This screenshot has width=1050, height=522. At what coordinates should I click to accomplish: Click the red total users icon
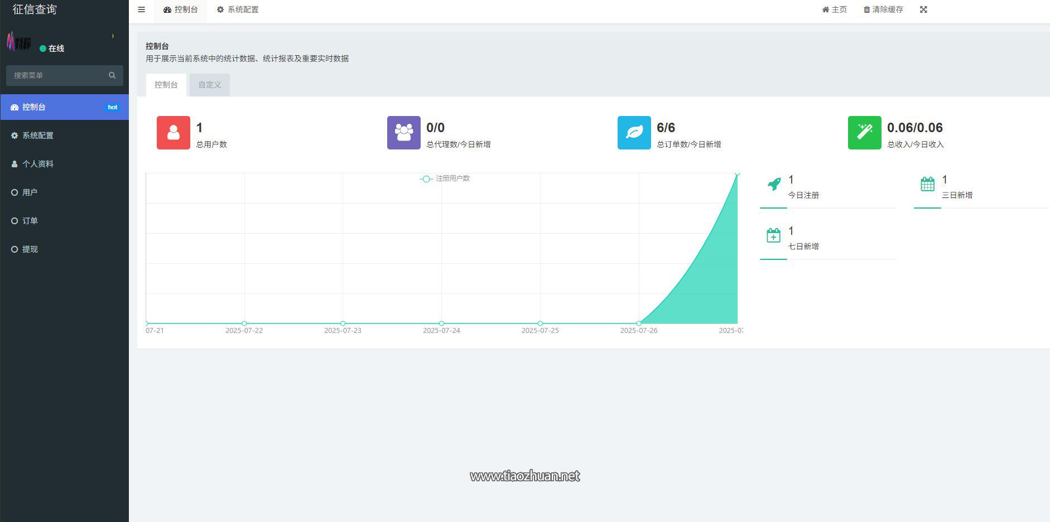pos(174,133)
